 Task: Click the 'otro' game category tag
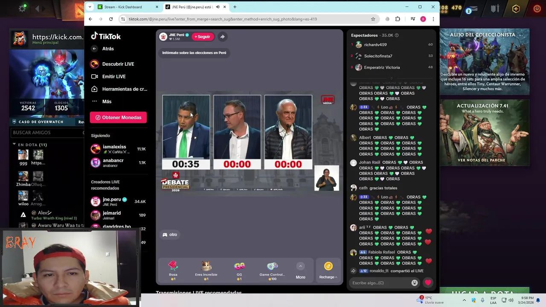click(x=169, y=235)
